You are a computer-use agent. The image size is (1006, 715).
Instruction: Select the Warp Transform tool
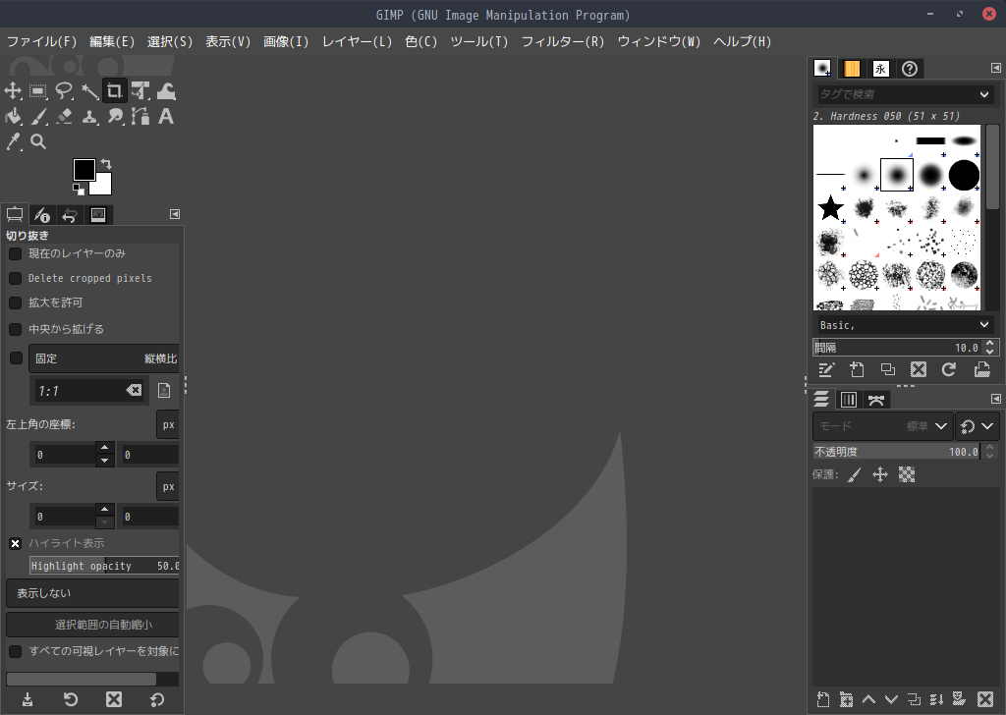coord(166,91)
